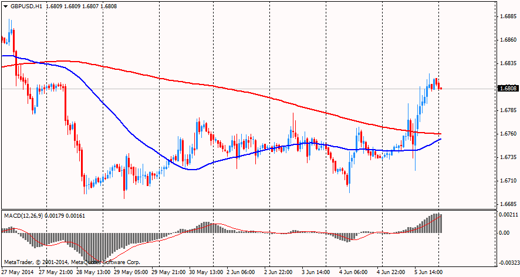Click the 1.6785 price scale label

click(x=508, y=110)
